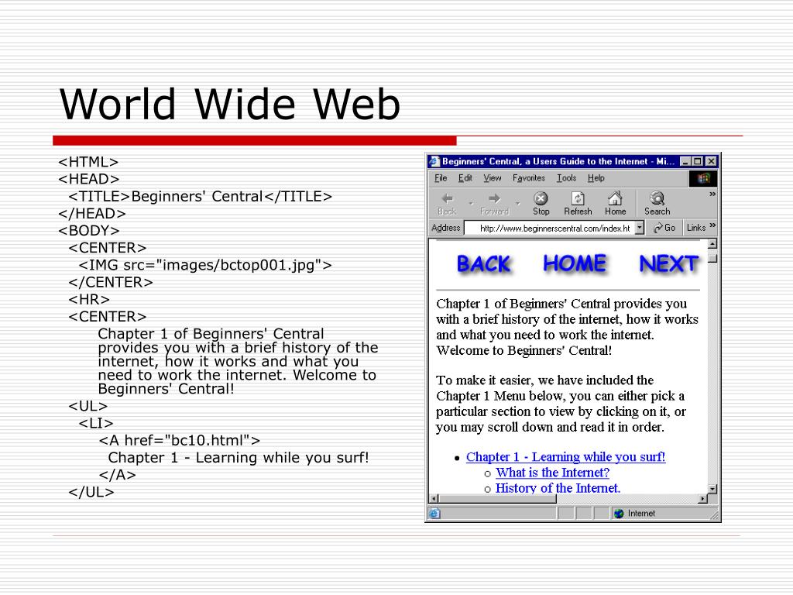Minimize the browser window
Viewport: 793px width, 595px height.
685,161
